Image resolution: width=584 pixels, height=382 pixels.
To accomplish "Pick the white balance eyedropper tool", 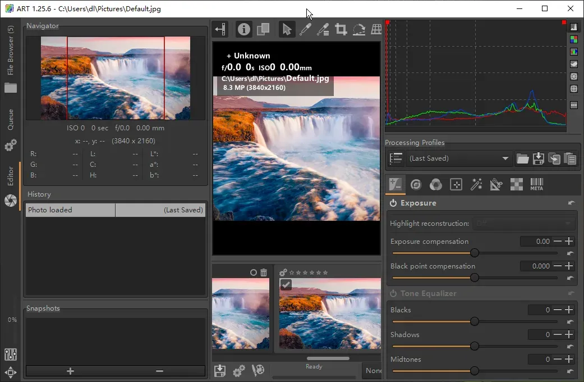I will [x=305, y=30].
